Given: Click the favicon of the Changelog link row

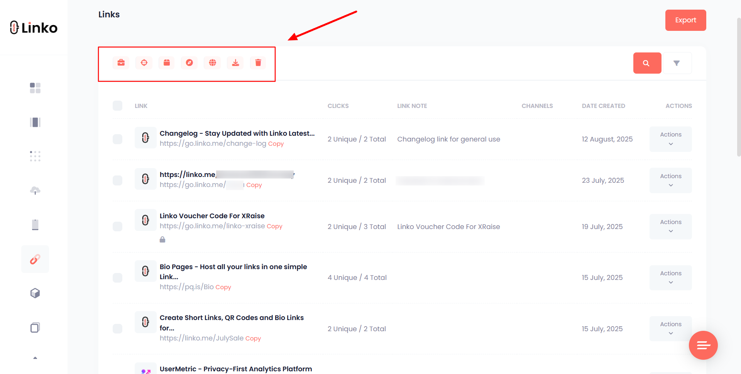Looking at the screenshot, I should [145, 138].
